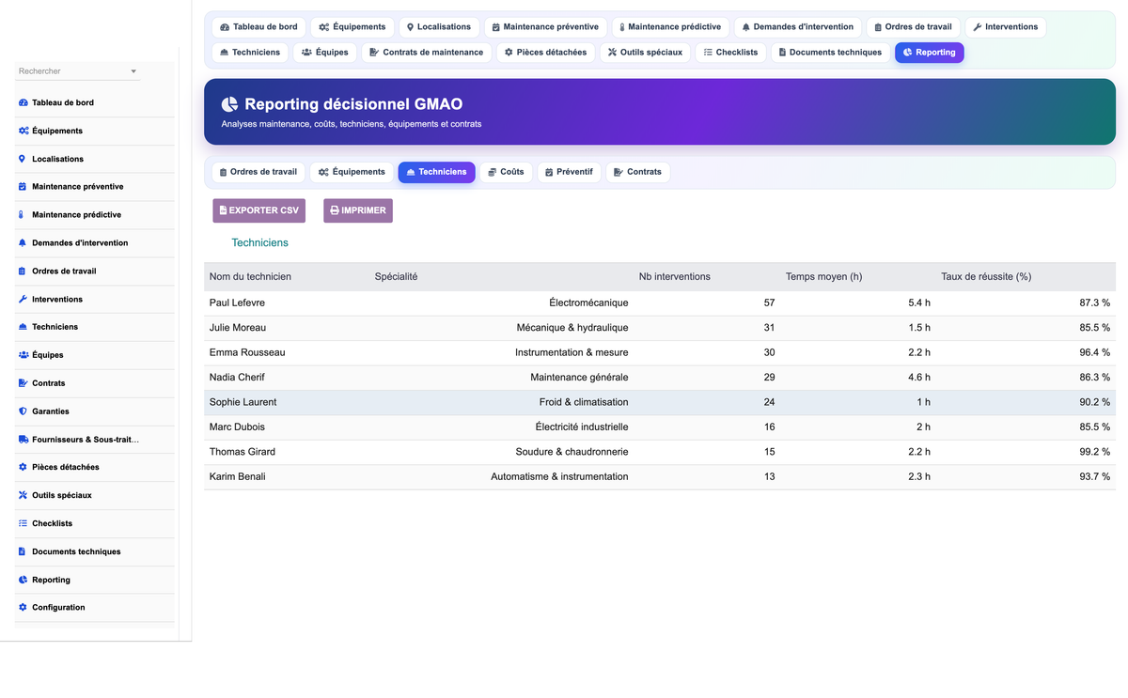This screenshot has width=1128, height=698.
Task: Open Techniciens in top navigation
Action: [x=250, y=53]
